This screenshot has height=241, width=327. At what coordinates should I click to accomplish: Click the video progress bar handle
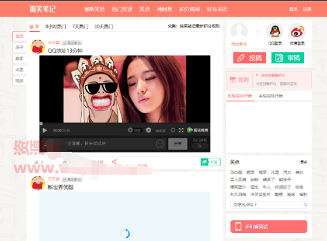point(41,124)
